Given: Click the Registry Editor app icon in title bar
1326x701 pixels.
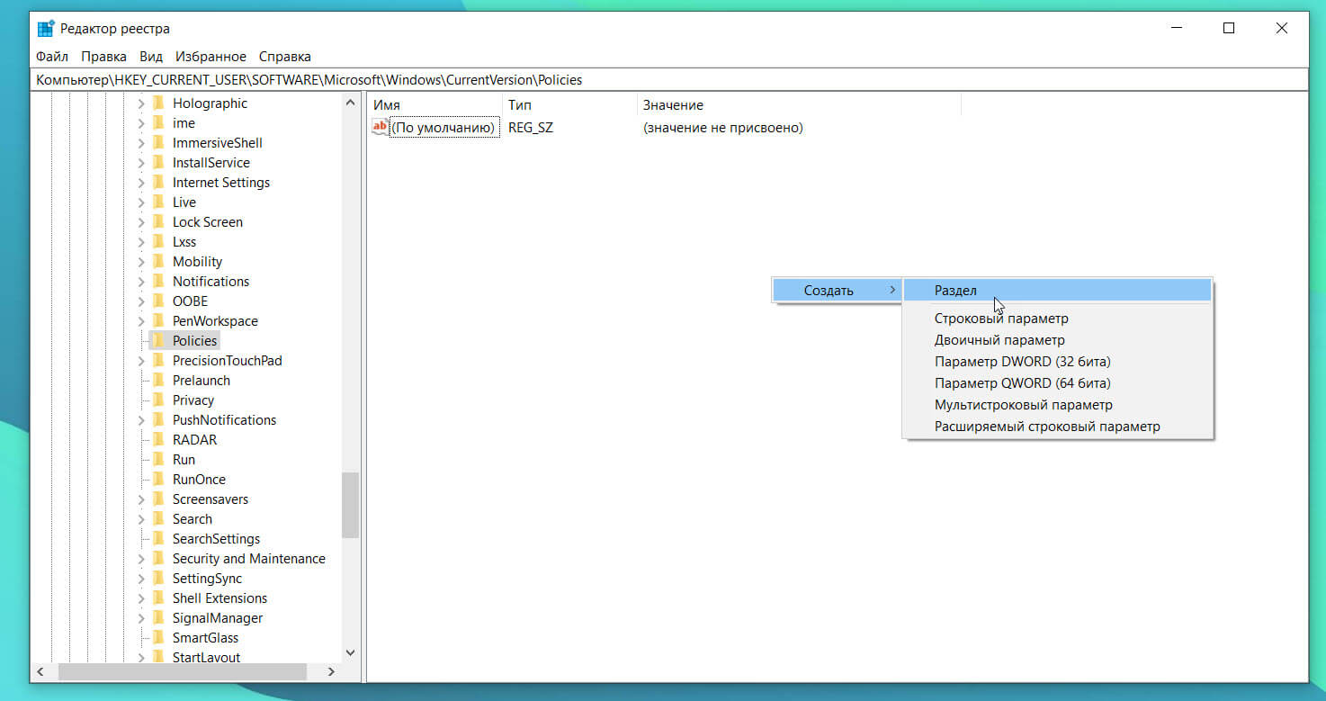Looking at the screenshot, I should (x=46, y=28).
